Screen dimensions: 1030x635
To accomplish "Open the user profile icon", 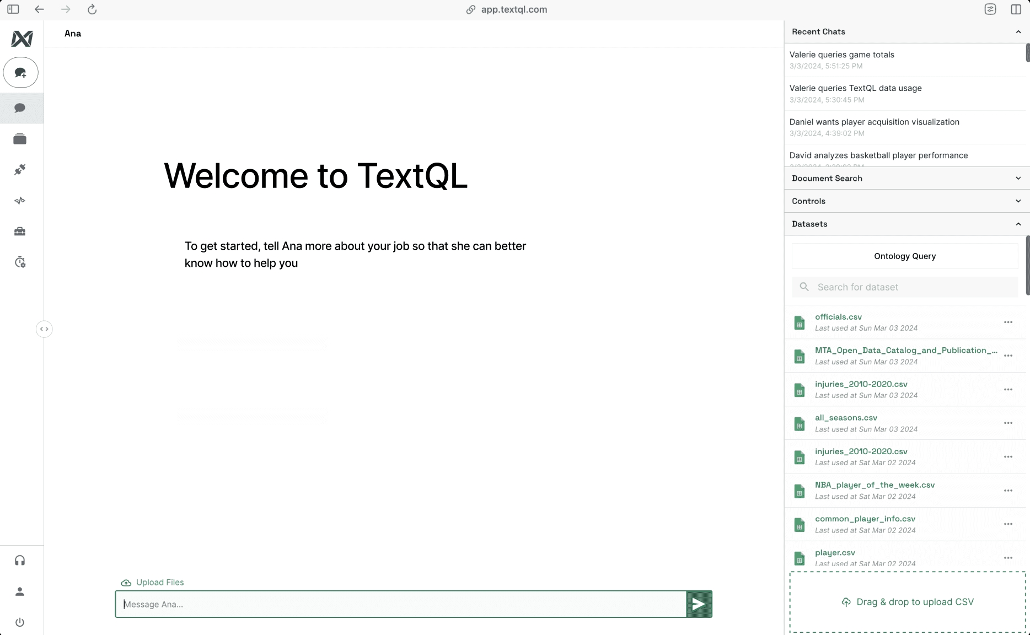I will pyautogui.click(x=20, y=591).
